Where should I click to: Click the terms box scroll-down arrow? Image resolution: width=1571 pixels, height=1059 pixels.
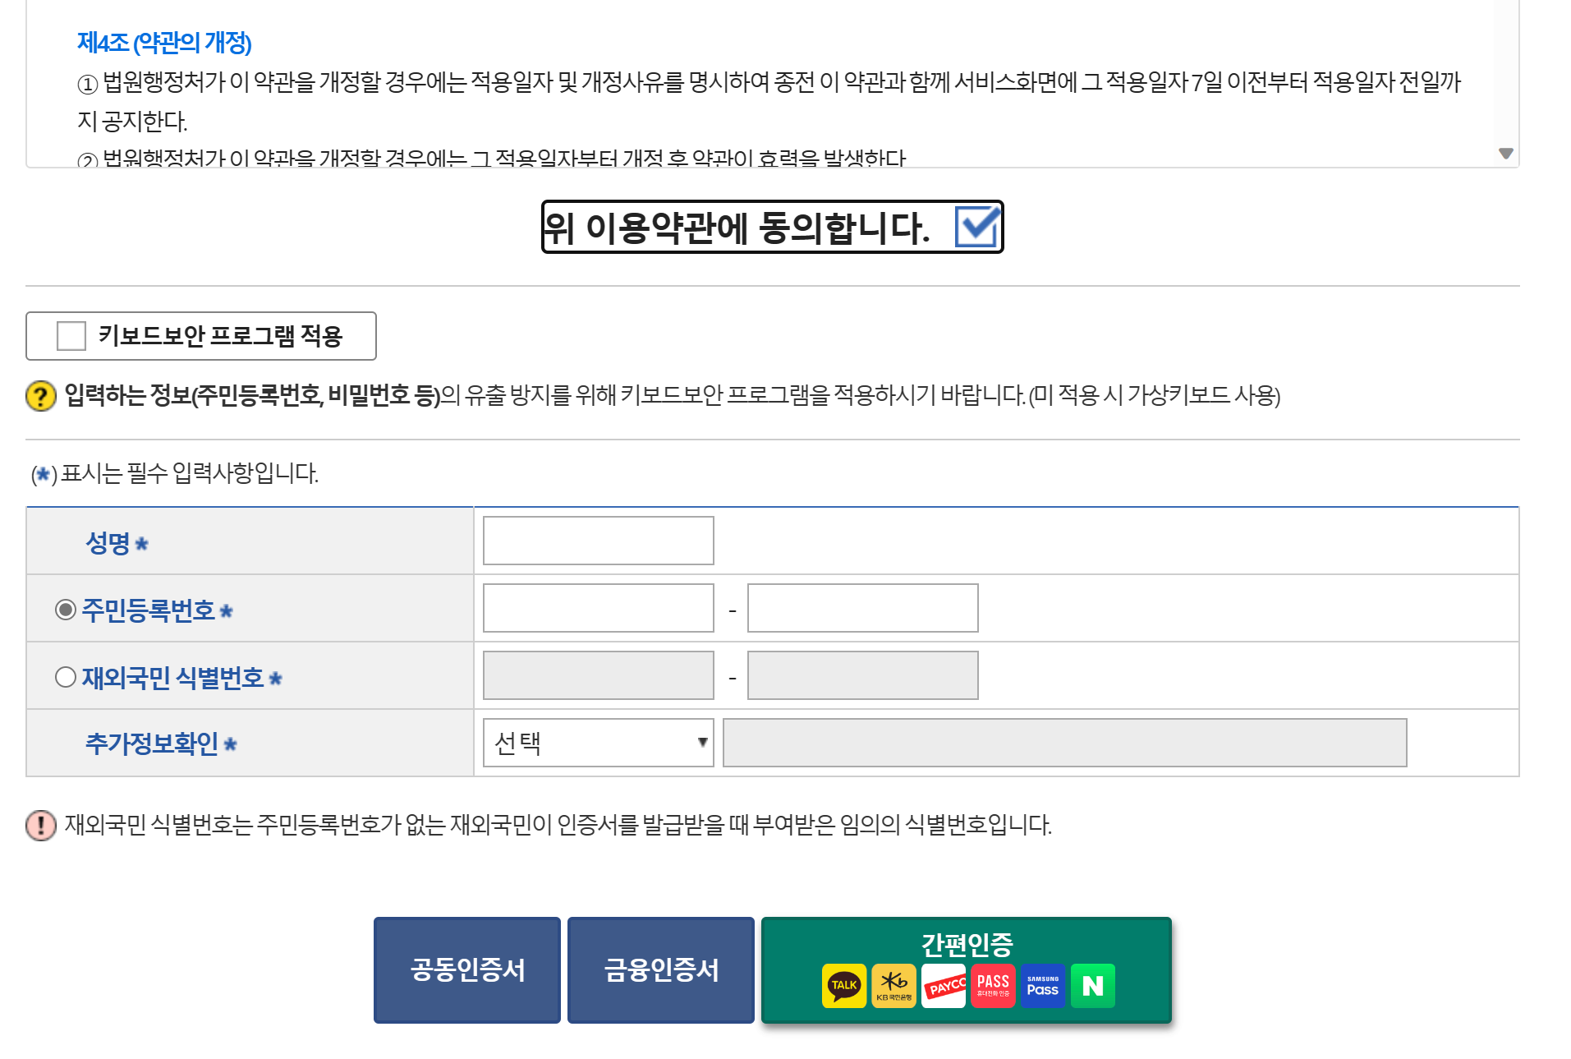(x=1505, y=154)
